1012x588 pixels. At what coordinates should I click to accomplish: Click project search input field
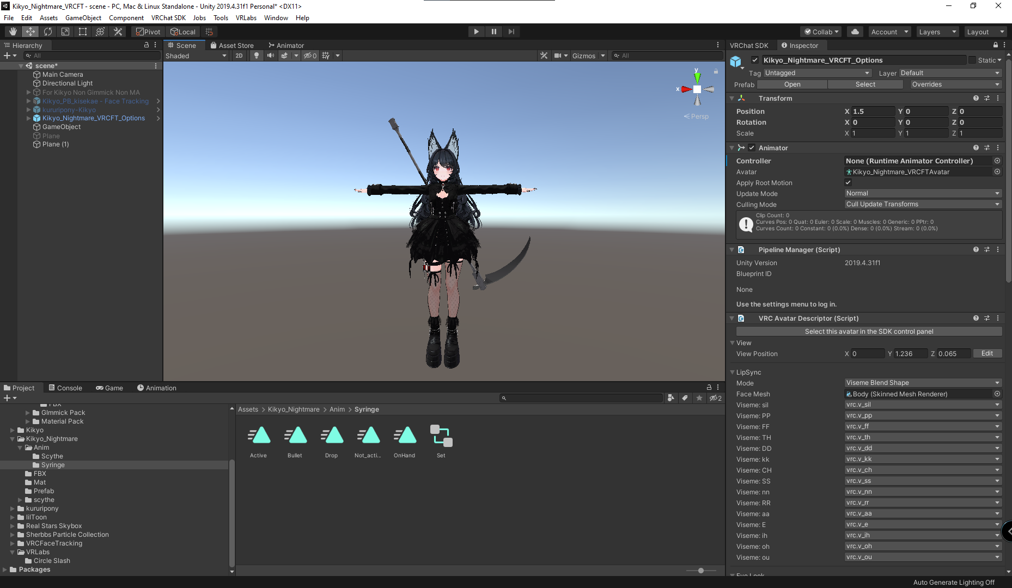(x=581, y=398)
